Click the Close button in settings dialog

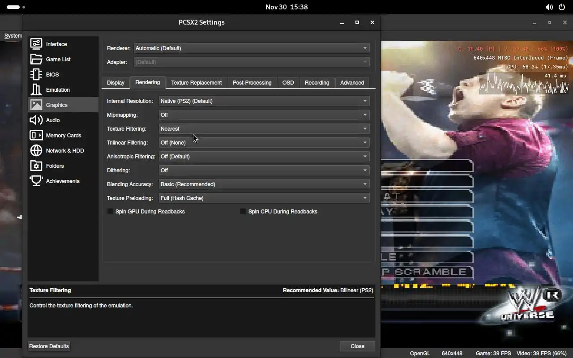(x=357, y=346)
